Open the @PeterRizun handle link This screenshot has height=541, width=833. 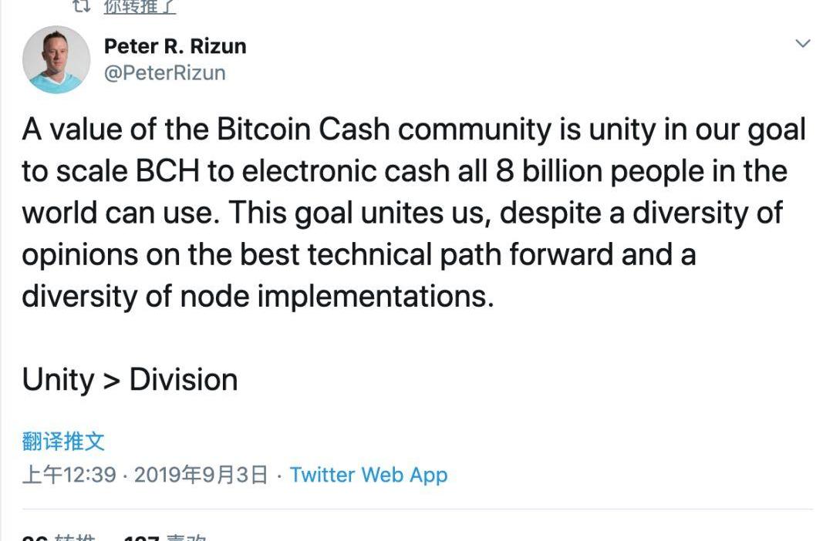[x=164, y=73]
